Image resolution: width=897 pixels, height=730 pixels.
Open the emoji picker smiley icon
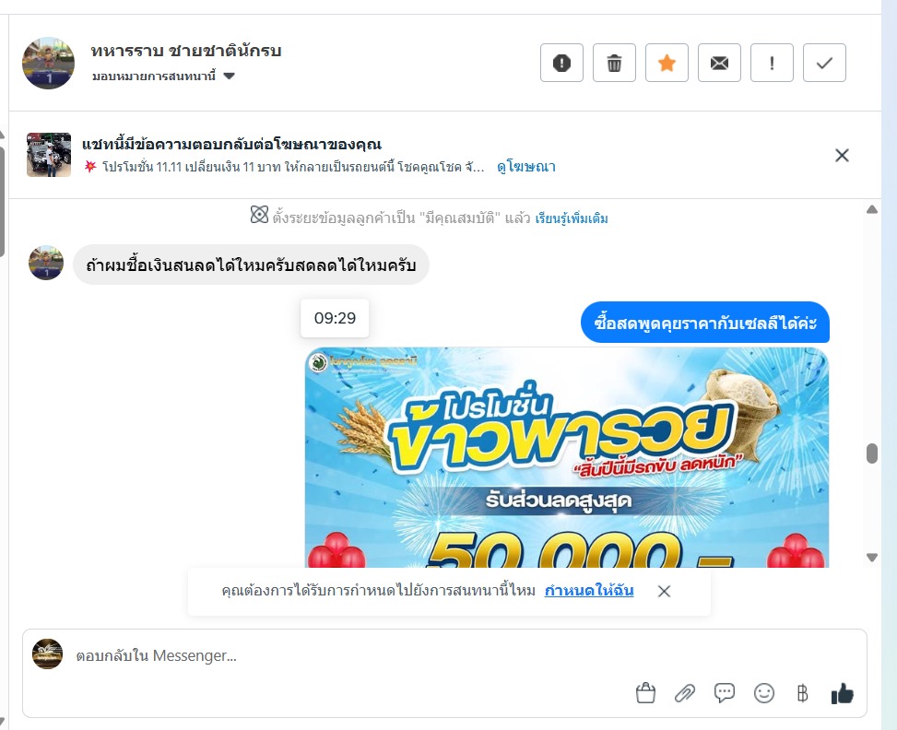point(763,693)
